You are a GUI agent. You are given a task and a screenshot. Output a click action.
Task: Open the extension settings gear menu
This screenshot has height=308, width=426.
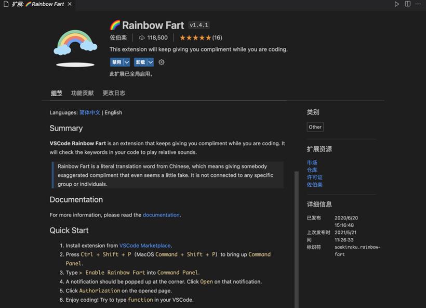point(162,62)
